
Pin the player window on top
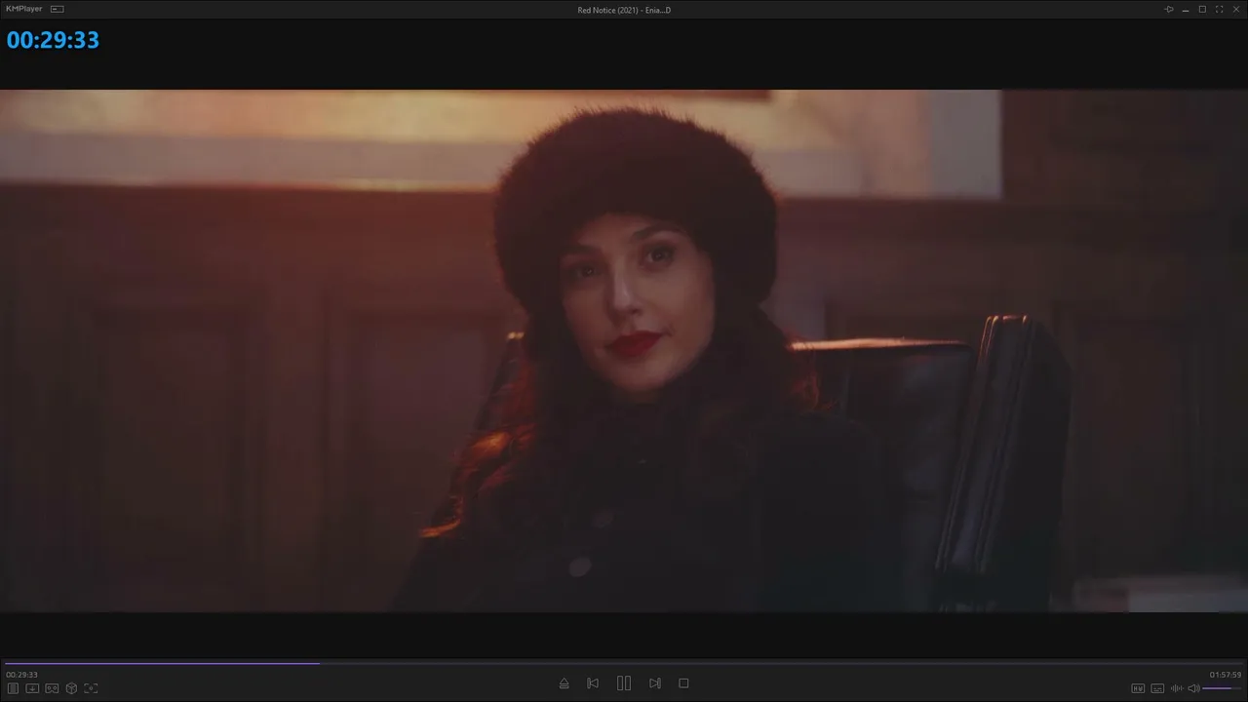click(x=1169, y=10)
